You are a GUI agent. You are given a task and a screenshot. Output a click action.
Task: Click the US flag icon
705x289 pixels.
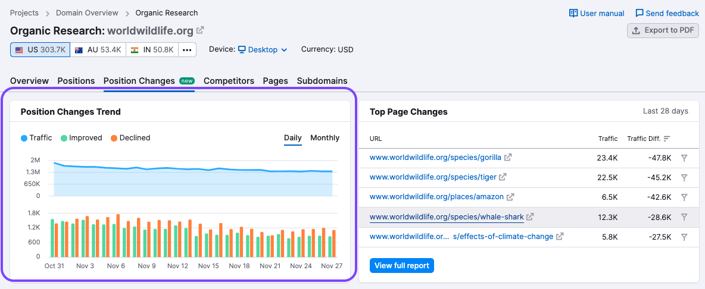(x=19, y=50)
